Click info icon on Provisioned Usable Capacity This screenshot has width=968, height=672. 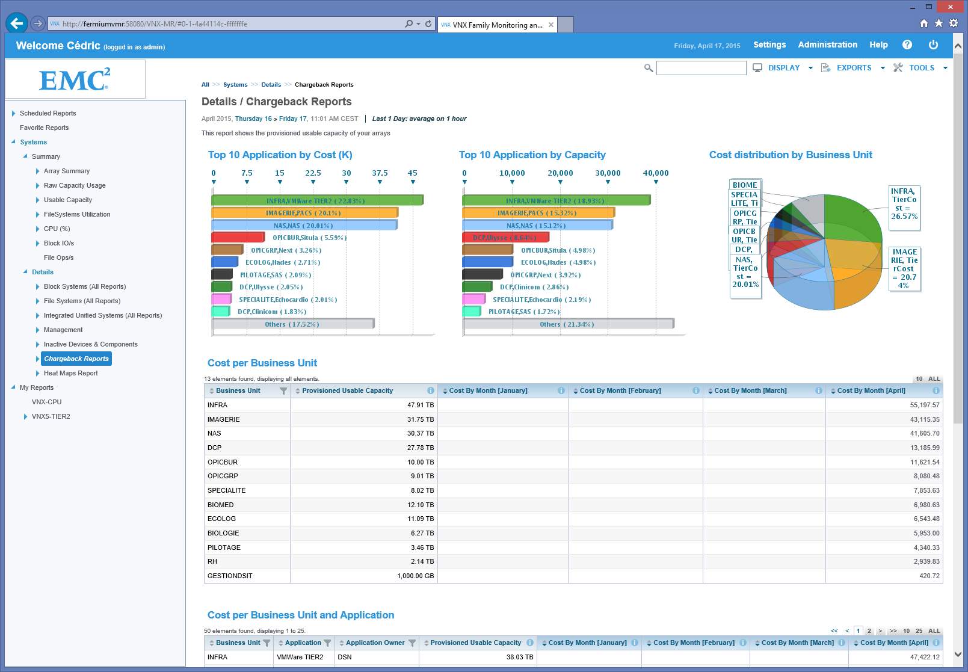pyautogui.click(x=431, y=391)
